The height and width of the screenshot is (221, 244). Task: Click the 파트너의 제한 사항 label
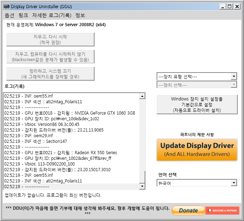pos(197,134)
